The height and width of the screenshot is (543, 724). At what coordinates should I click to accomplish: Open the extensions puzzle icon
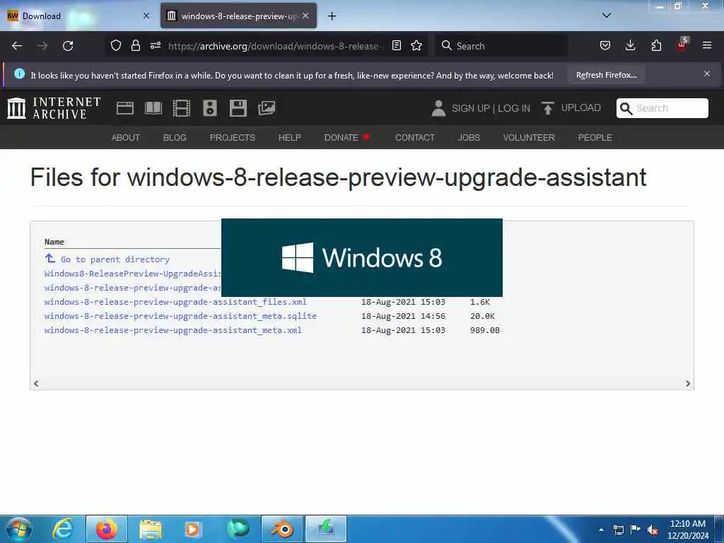coord(656,46)
